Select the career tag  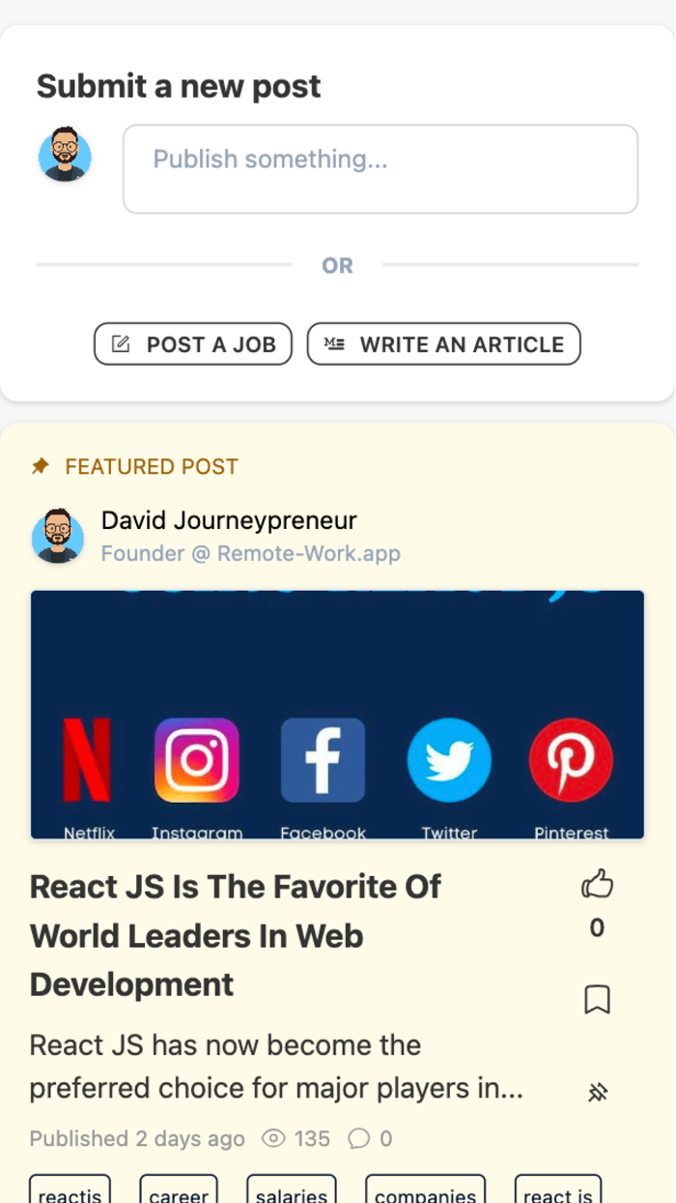coord(179,1193)
